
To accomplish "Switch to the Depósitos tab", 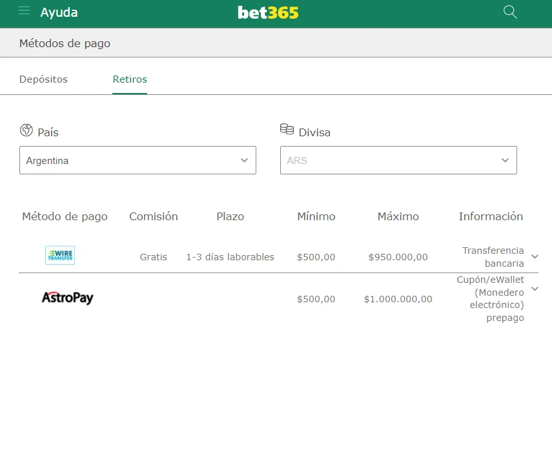I will click(x=43, y=79).
